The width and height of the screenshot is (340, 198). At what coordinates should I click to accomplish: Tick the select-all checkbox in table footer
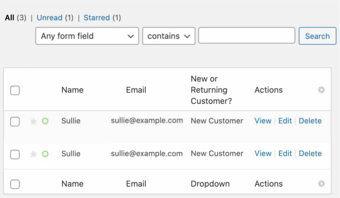tap(15, 184)
